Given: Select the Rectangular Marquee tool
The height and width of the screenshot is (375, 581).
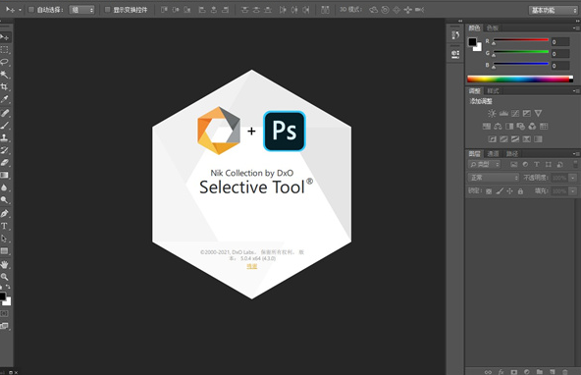Looking at the screenshot, I should coord(5,50).
